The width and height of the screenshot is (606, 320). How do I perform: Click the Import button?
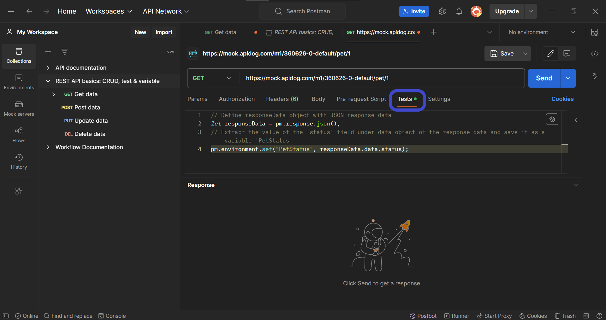tap(164, 32)
